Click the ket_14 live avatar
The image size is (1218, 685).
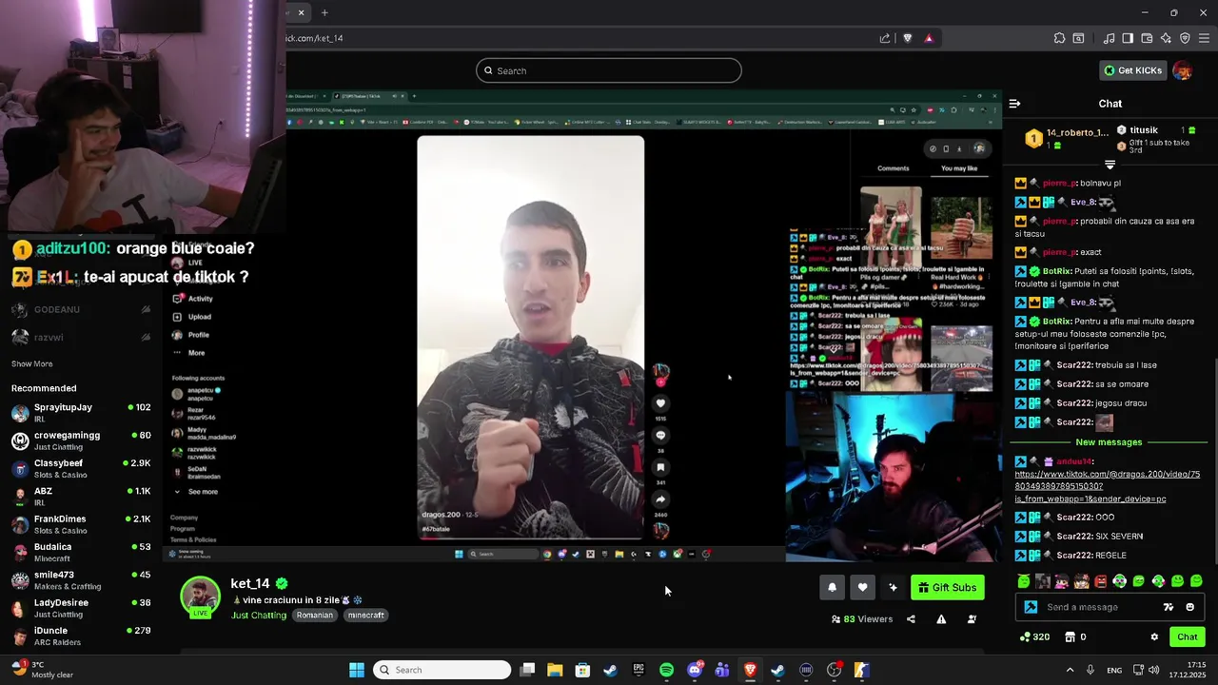pyautogui.click(x=200, y=597)
